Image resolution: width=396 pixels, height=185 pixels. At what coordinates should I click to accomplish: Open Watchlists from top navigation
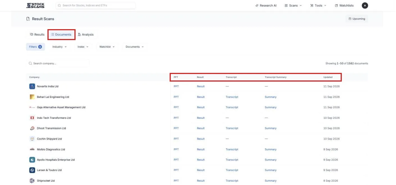click(344, 5)
